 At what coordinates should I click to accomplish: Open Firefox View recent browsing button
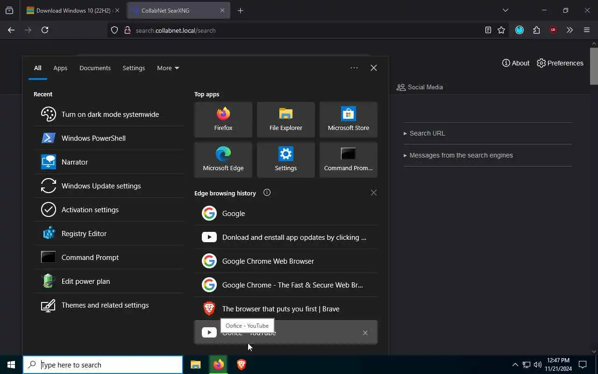9,10
